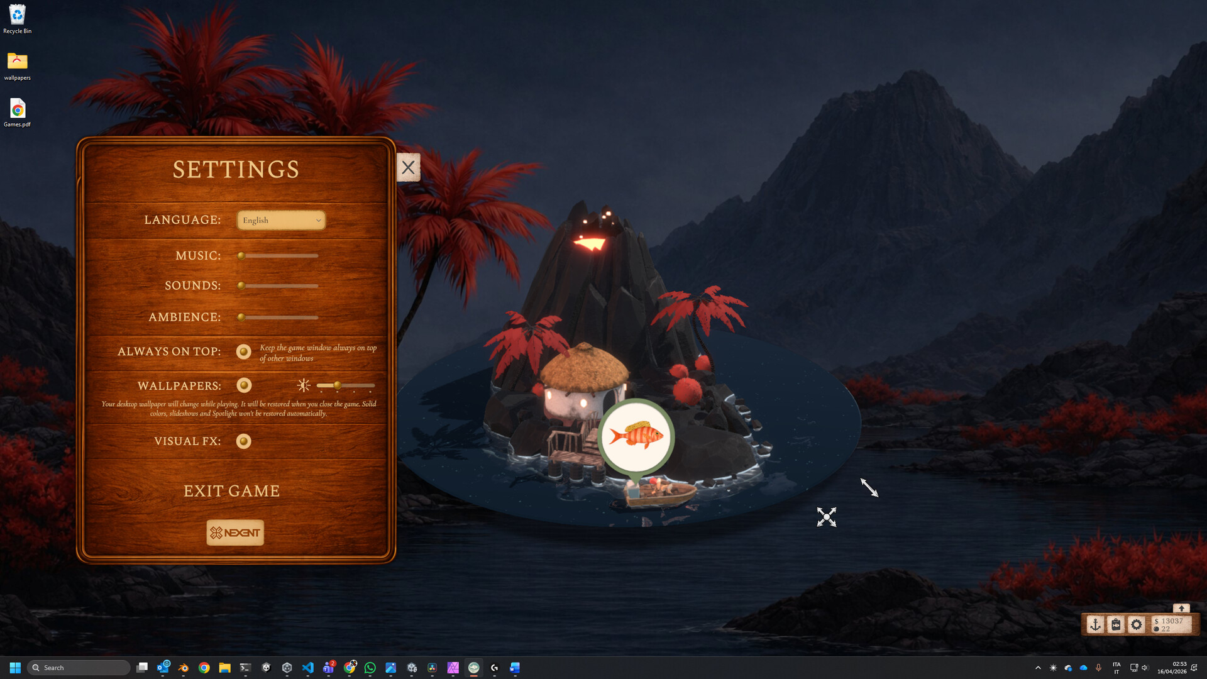1207x679 pixels.
Task: Click the Nexent logo button
Action: pyautogui.click(x=235, y=533)
